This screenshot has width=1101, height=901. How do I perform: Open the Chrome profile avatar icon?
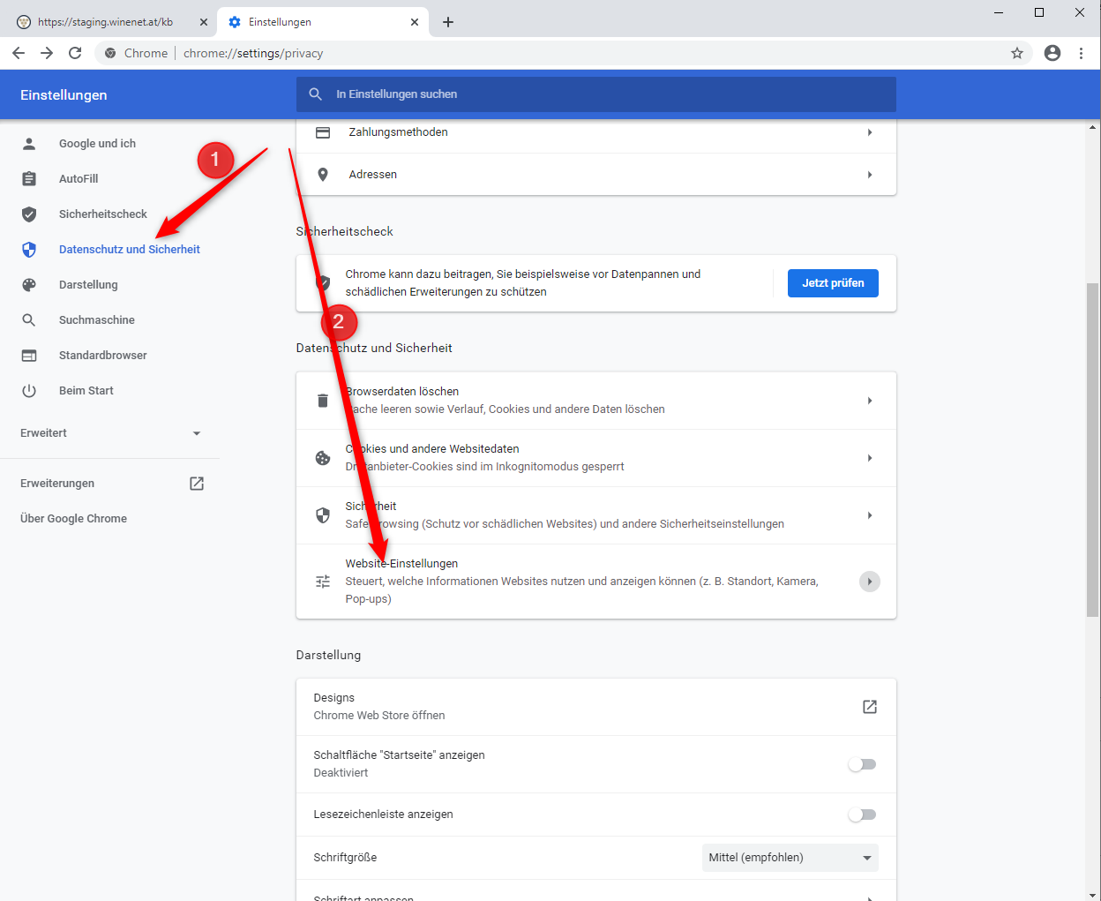click(1052, 53)
